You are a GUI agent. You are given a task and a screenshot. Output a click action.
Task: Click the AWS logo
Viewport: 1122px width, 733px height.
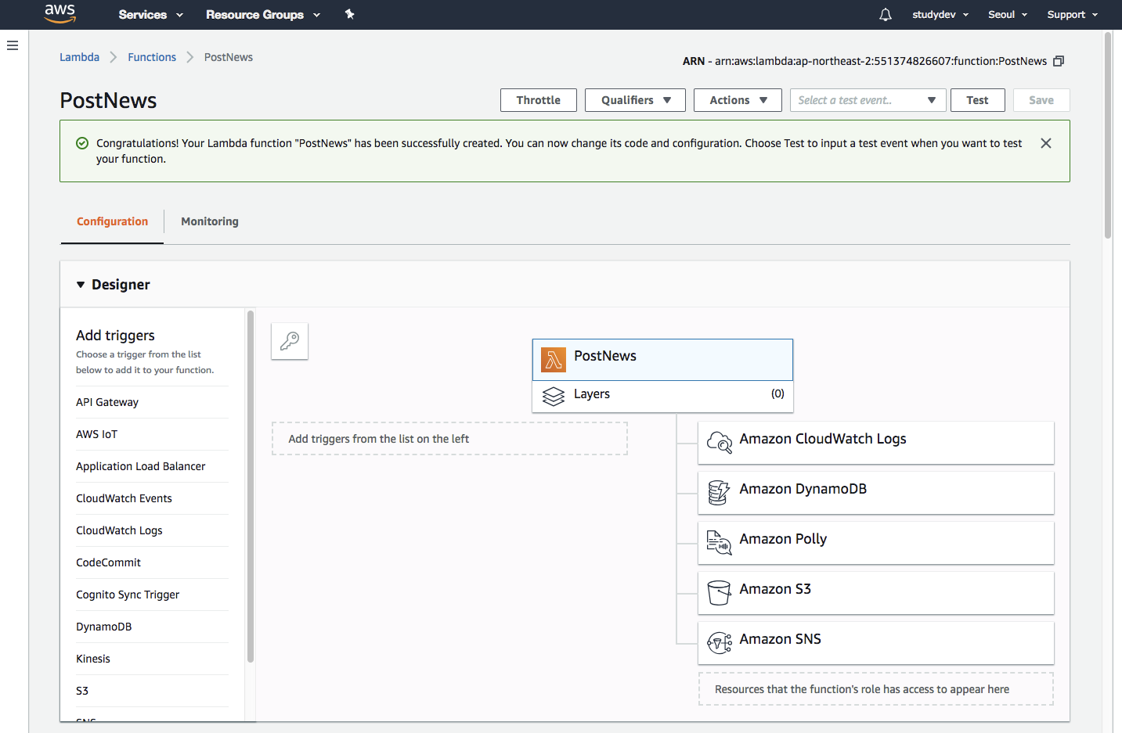[x=60, y=13]
